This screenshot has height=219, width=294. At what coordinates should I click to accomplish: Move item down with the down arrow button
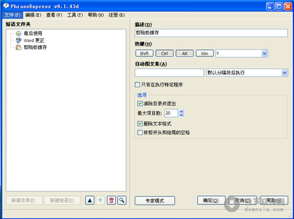(x=100, y=200)
